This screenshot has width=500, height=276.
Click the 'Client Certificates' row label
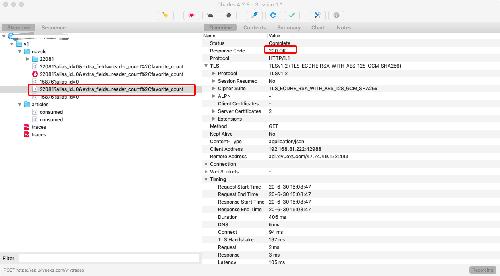click(x=238, y=104)
